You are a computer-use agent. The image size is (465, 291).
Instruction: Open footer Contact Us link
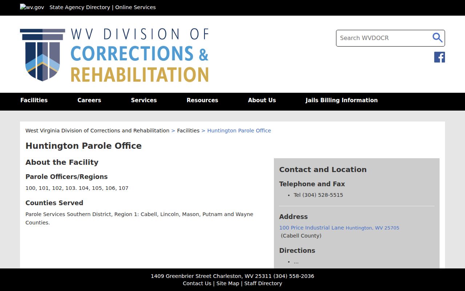click(197, 283)
